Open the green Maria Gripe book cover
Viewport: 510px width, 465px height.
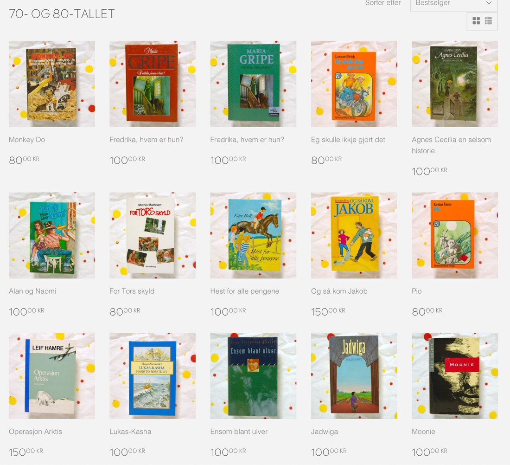[x=253, y=84]
